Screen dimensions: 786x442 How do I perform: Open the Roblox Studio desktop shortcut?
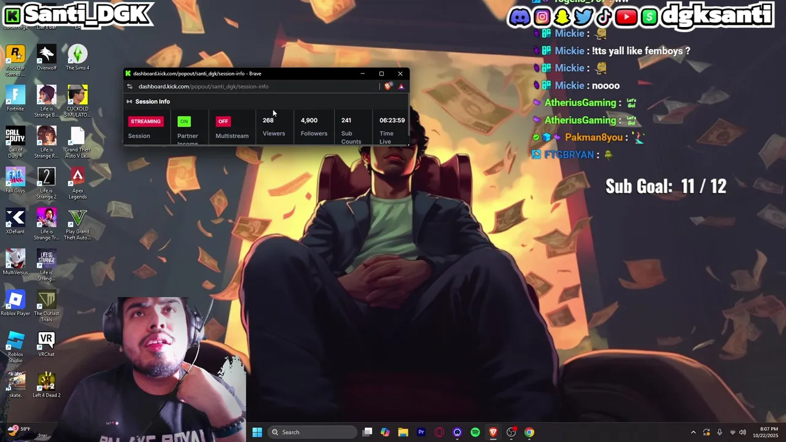tap(15, 347)
